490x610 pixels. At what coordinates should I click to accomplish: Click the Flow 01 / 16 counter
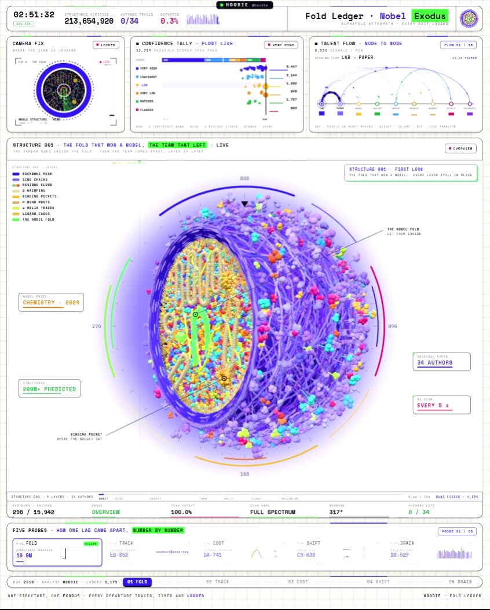coord(459,45)
